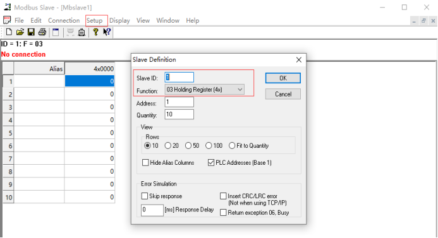
Task: Click the New document toolbar icon
Action: click(9, 32)
